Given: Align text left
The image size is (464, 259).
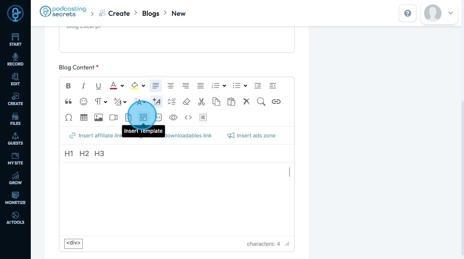Looking at the screenshot, I should [x=156, y=86].
